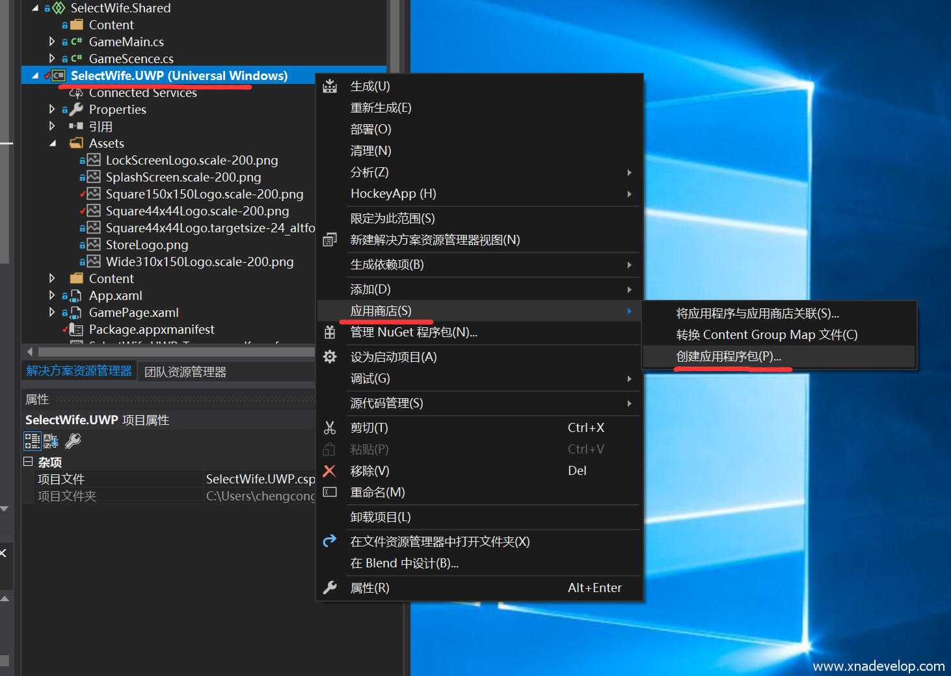This screenshot has height=676, width=951.
Task: Click the property pages wrench icon
Action: [x=73, y=441]
